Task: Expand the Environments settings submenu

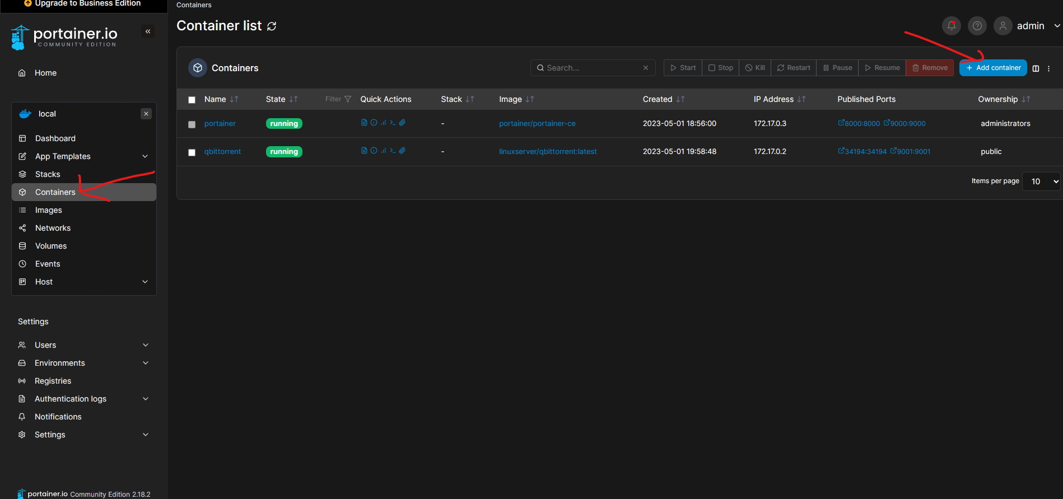Action: (146, 363)
